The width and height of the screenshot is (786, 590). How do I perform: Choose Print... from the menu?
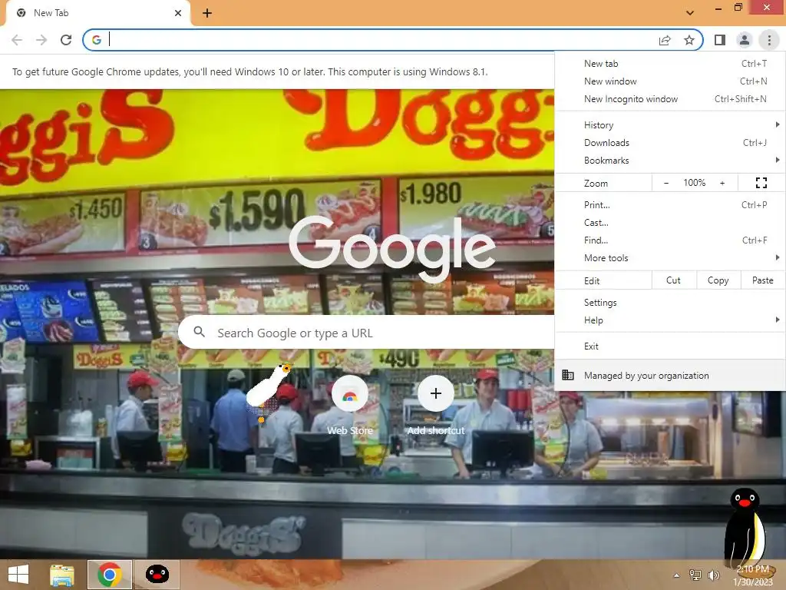point(670,204)
